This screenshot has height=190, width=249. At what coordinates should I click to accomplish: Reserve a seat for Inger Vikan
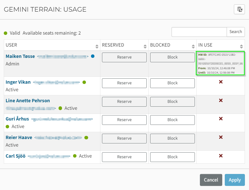[124, 83]
